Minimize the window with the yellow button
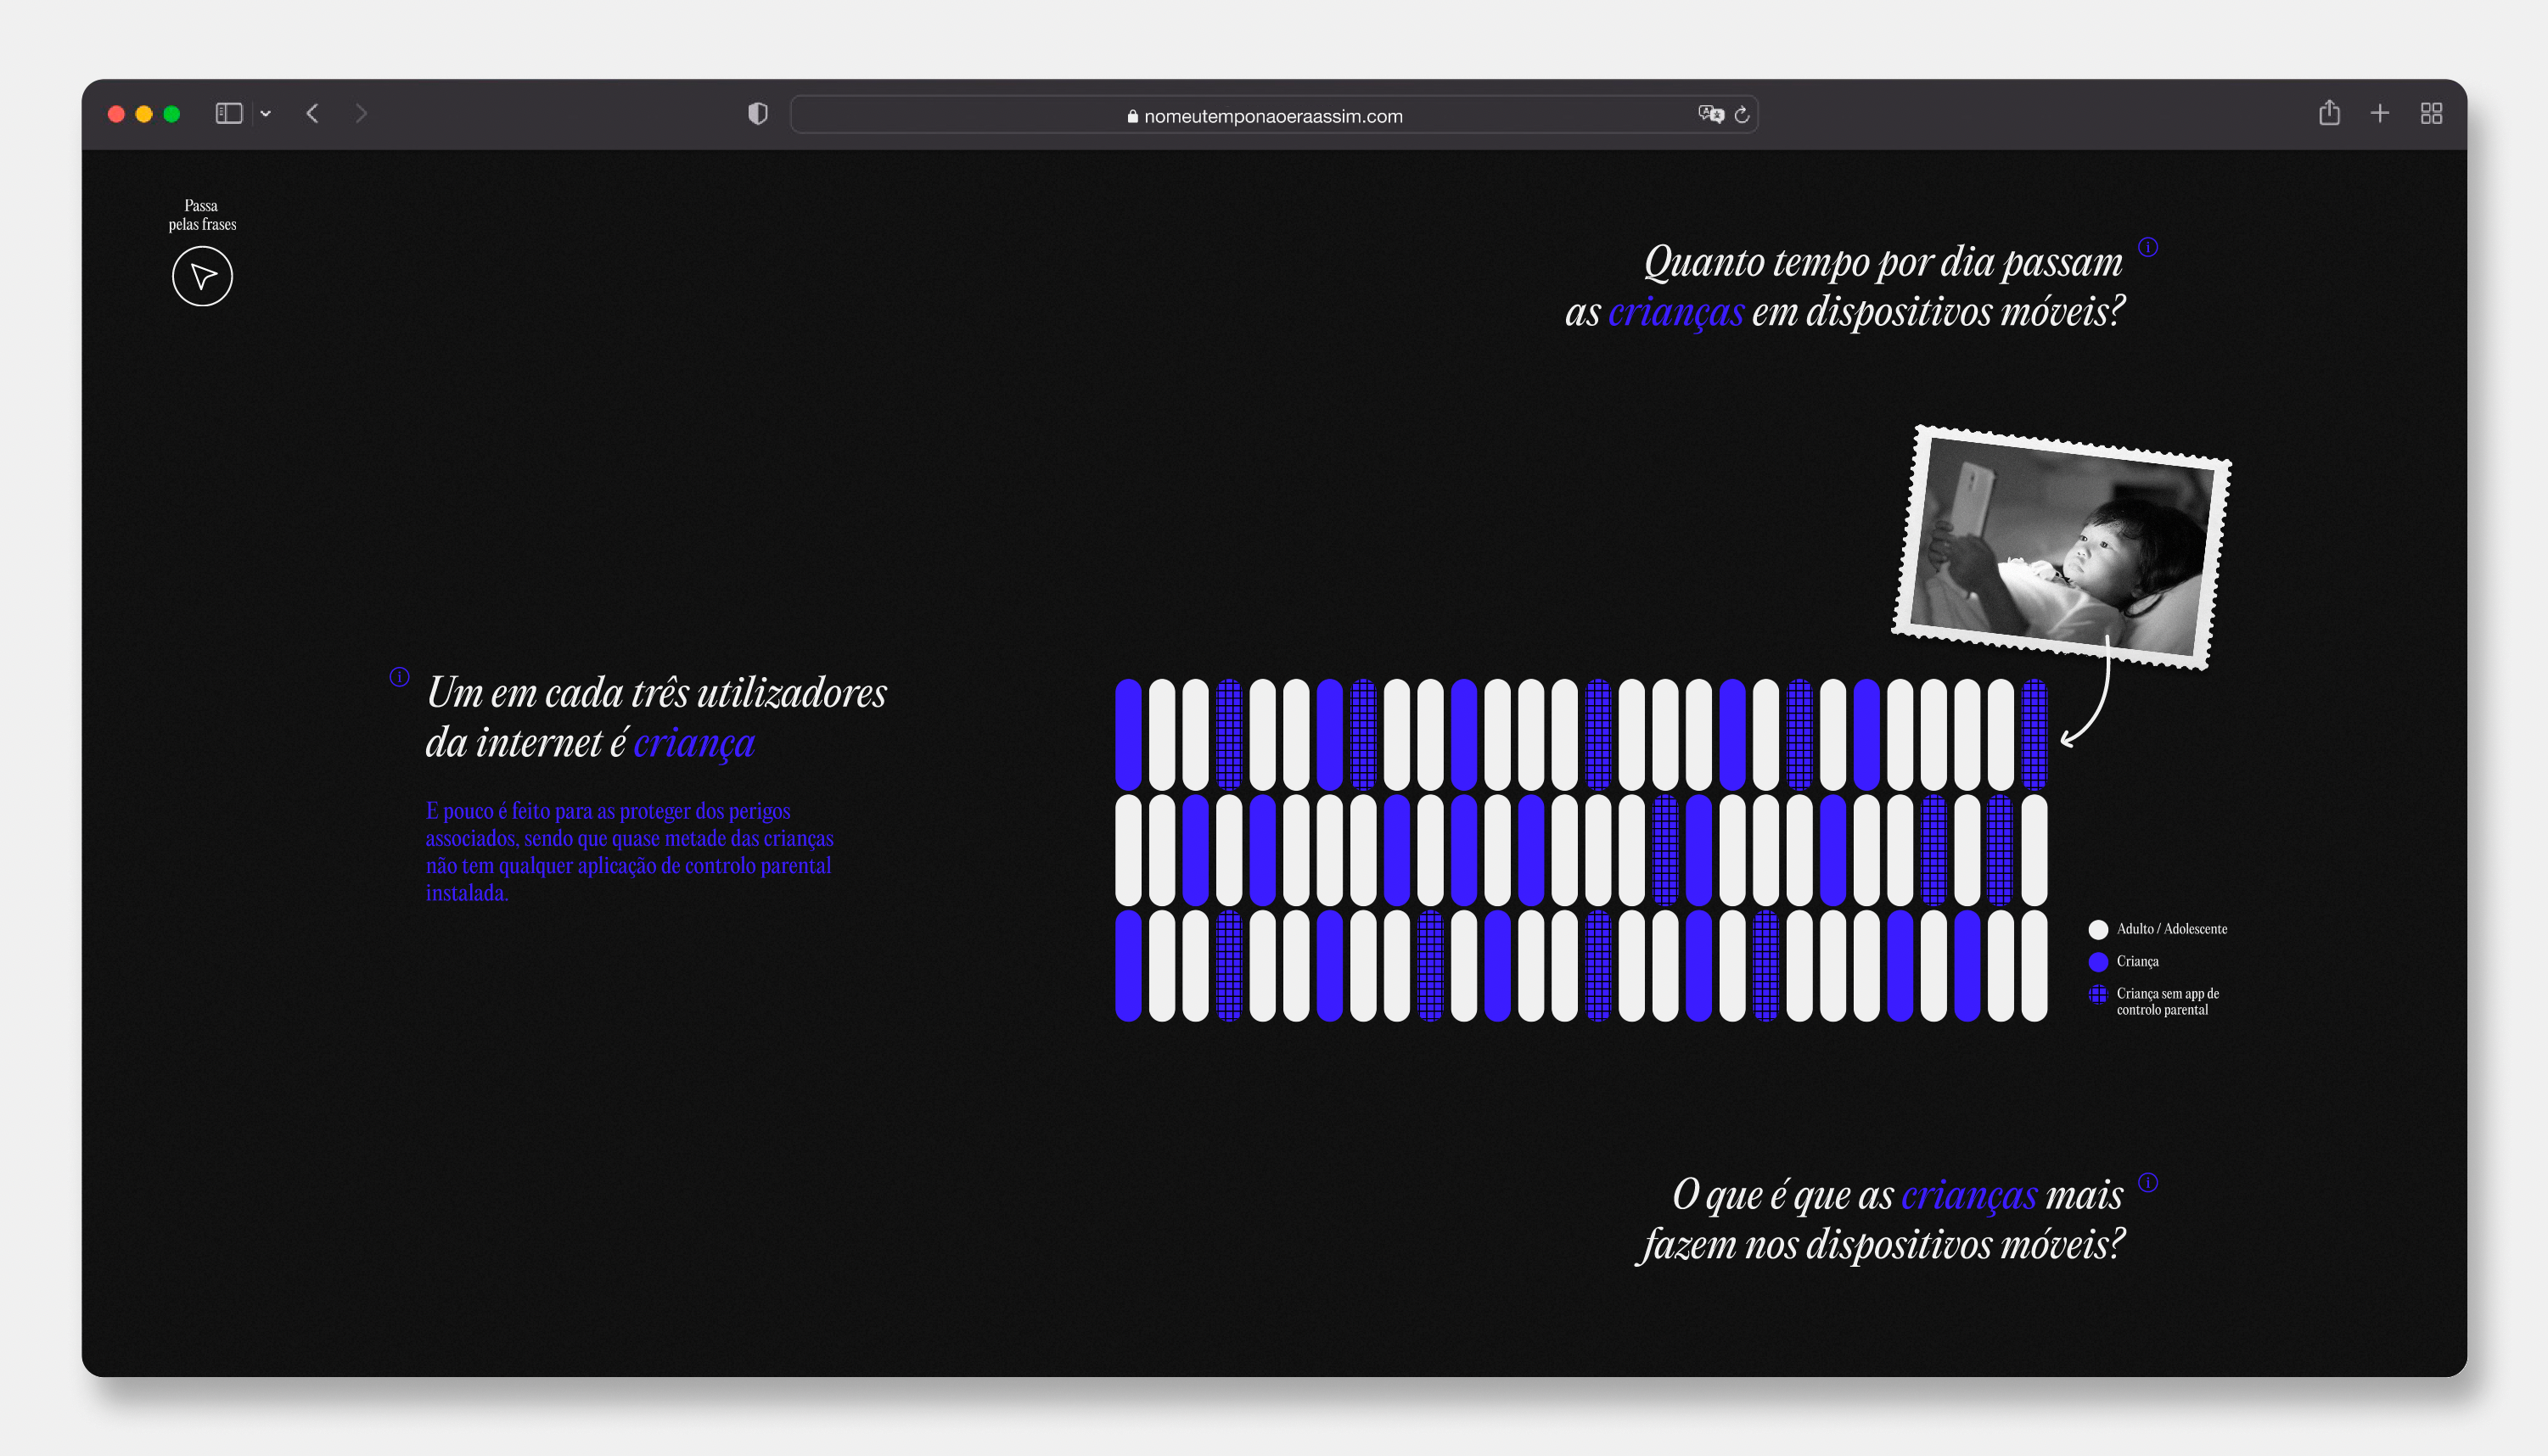This screenshot has width=2548, height=1456. (x=144, y=114)
